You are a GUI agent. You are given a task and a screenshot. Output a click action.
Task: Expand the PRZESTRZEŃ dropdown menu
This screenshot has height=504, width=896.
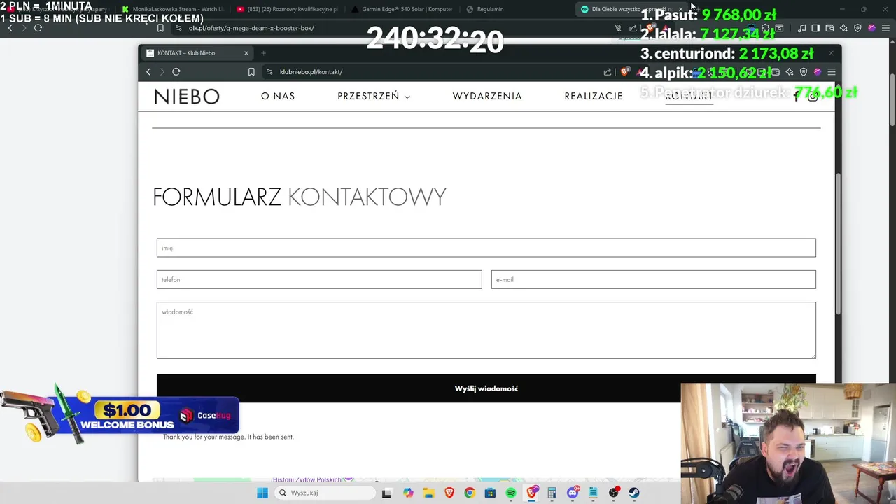(x=374, y=96)
